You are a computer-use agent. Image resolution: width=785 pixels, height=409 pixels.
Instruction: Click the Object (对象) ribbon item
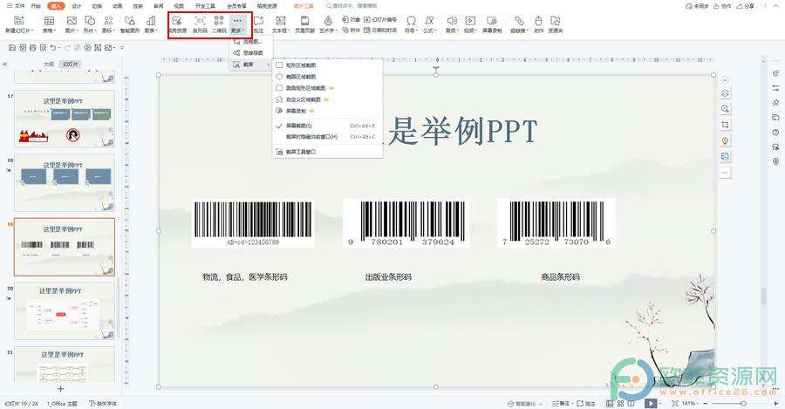click(x=351, y=19)
